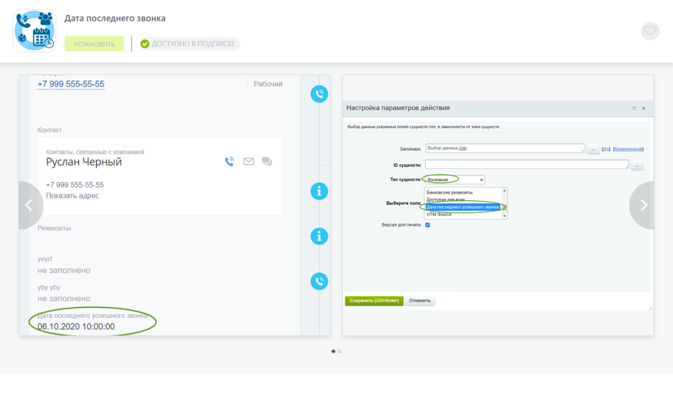The width and height of the screenshot is (673, 401).
Task: Click the ellipsis button beside ID сущности field
Action: (x=637, y=166)
